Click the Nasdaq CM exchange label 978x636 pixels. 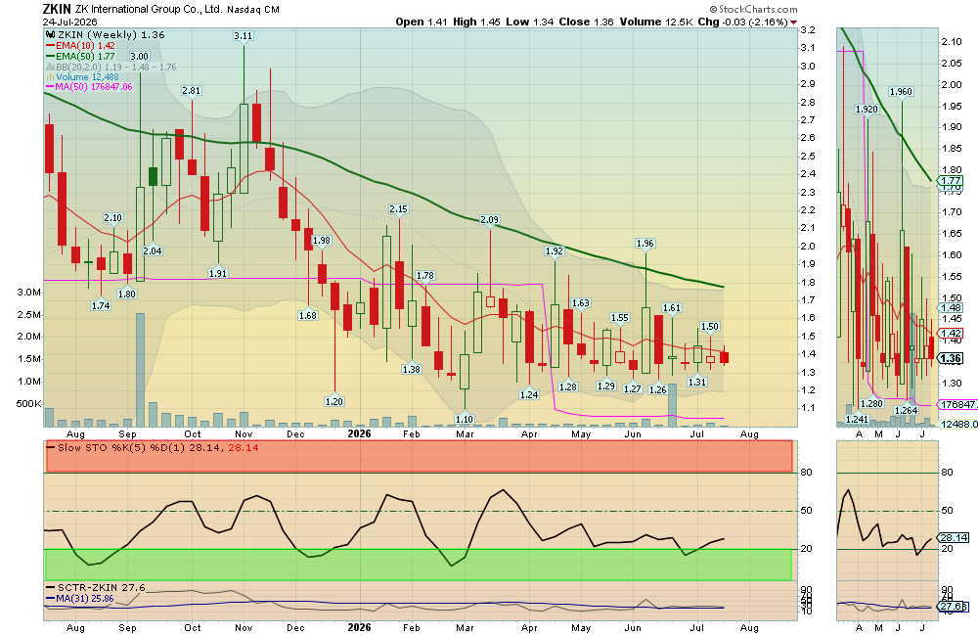253,10
